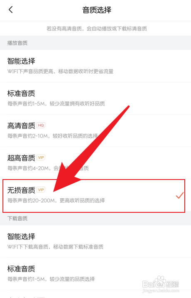Image resolution: width=191 pixels, height=298 pixels.
Task: Click the VIP badge beside 无损音质
Action: 41,190
